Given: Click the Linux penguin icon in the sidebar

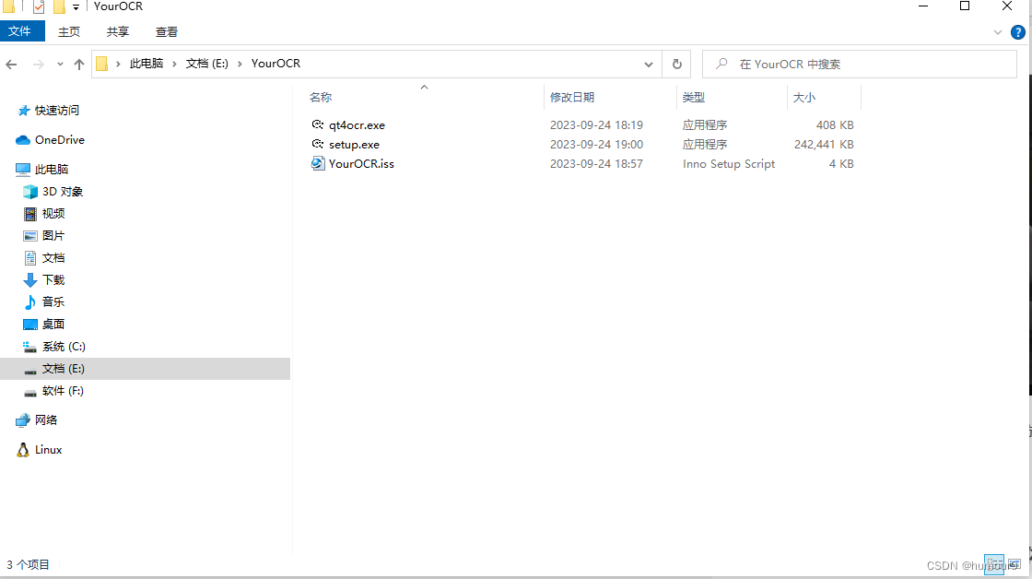Looking at the screenshot, I should [23, 449].
